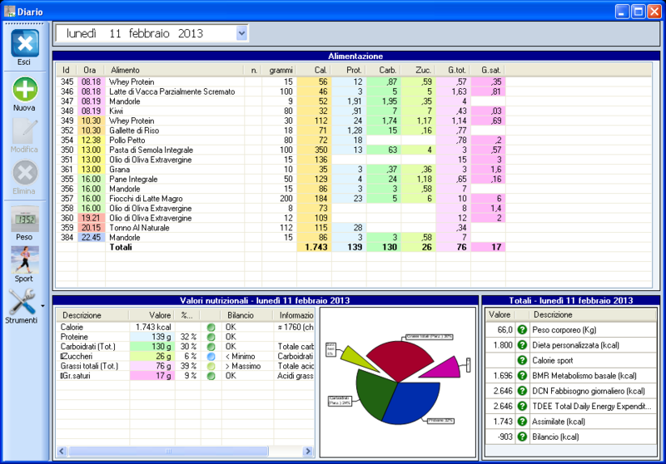
Task: Select the Pollo Petto row
Action: coord(281,141)
